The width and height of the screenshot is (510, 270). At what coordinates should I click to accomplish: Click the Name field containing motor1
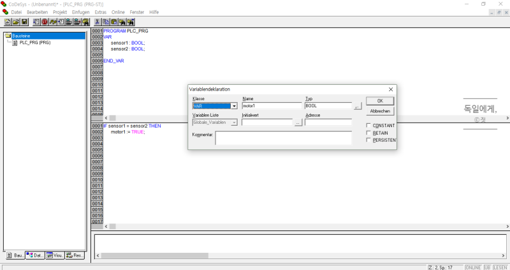(272, 106)
